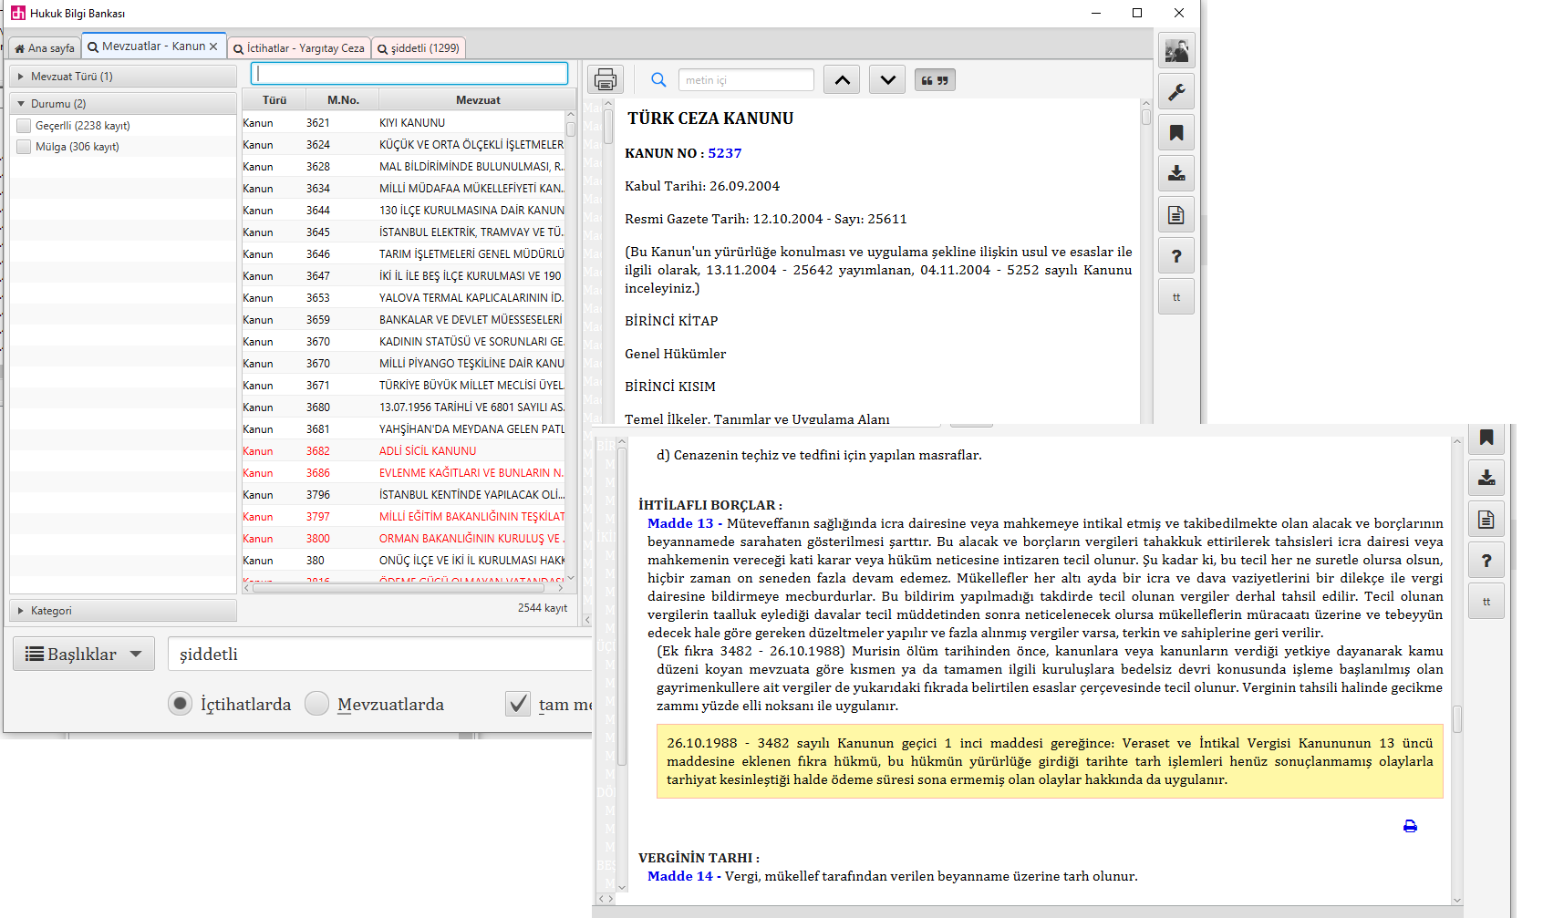Click the document page icon in upper sidebar
Image resolution: width=1543 pixels, height=918 pixels.
[x=1176, y=215]
